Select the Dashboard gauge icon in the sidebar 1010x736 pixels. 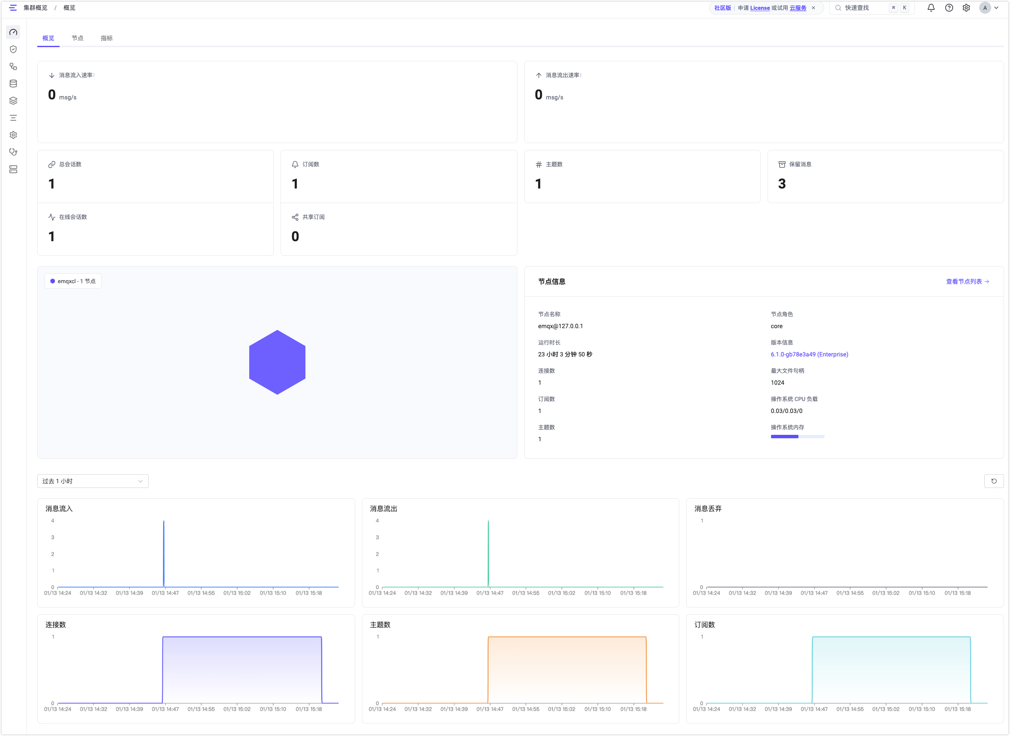(x=13, y=32)
